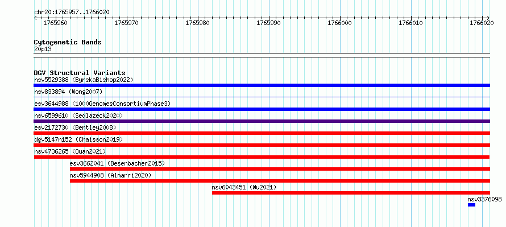Open the esv2172730 (Bentley2008) label
506x227 pixels.
pos(75,127)
